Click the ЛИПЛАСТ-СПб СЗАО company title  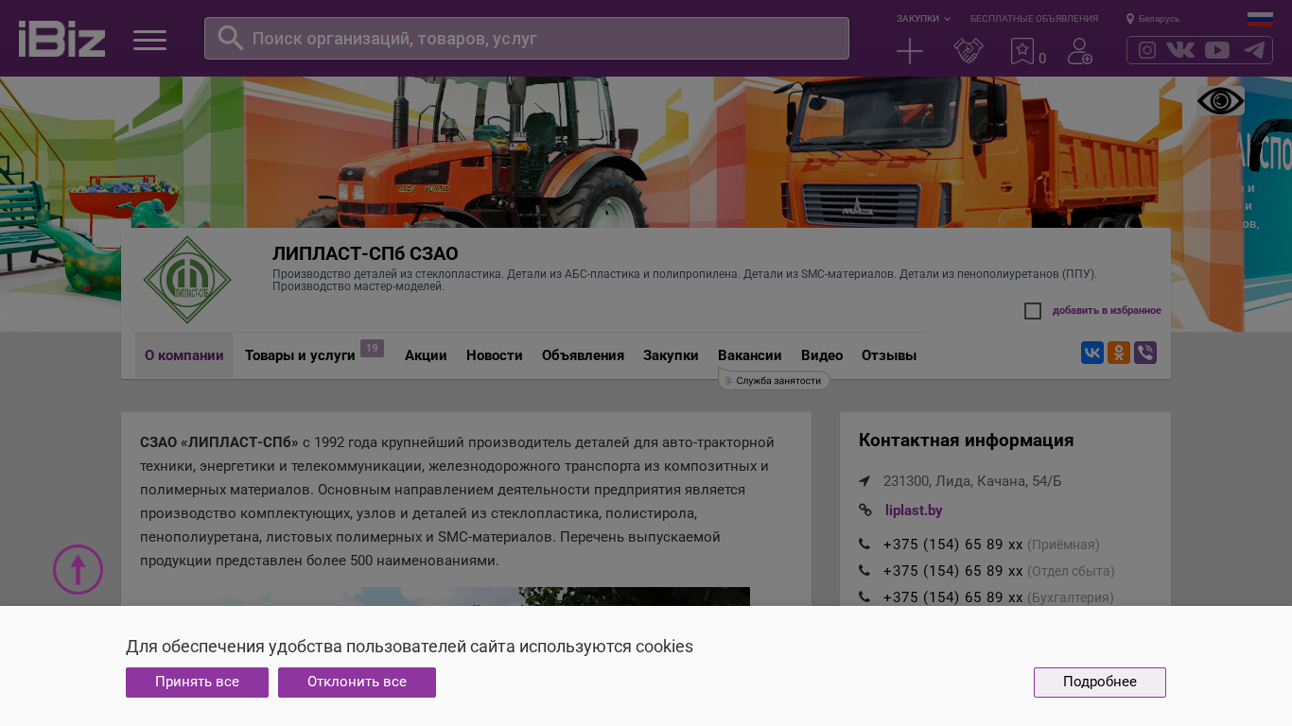point(365,253)
